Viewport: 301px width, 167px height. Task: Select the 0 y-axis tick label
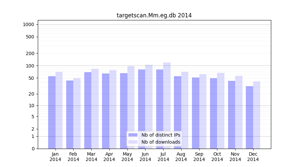pyautogui.click(x=33, y=149)
